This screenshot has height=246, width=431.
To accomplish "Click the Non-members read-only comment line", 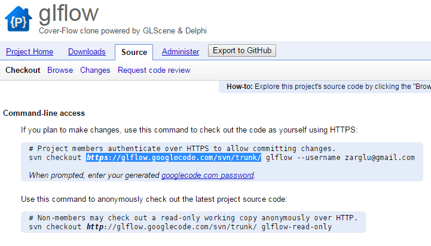I will pos(193,218).
